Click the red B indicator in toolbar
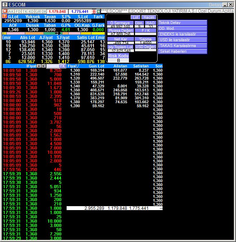 tap(94, 11)
